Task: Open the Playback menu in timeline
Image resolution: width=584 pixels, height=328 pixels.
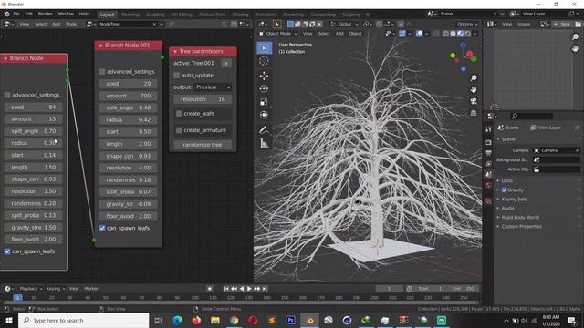Action: point(30,289)
